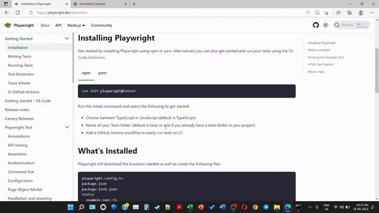Open CI Github Actions sidebar page

pyautogui.click(x=24, y=92)
